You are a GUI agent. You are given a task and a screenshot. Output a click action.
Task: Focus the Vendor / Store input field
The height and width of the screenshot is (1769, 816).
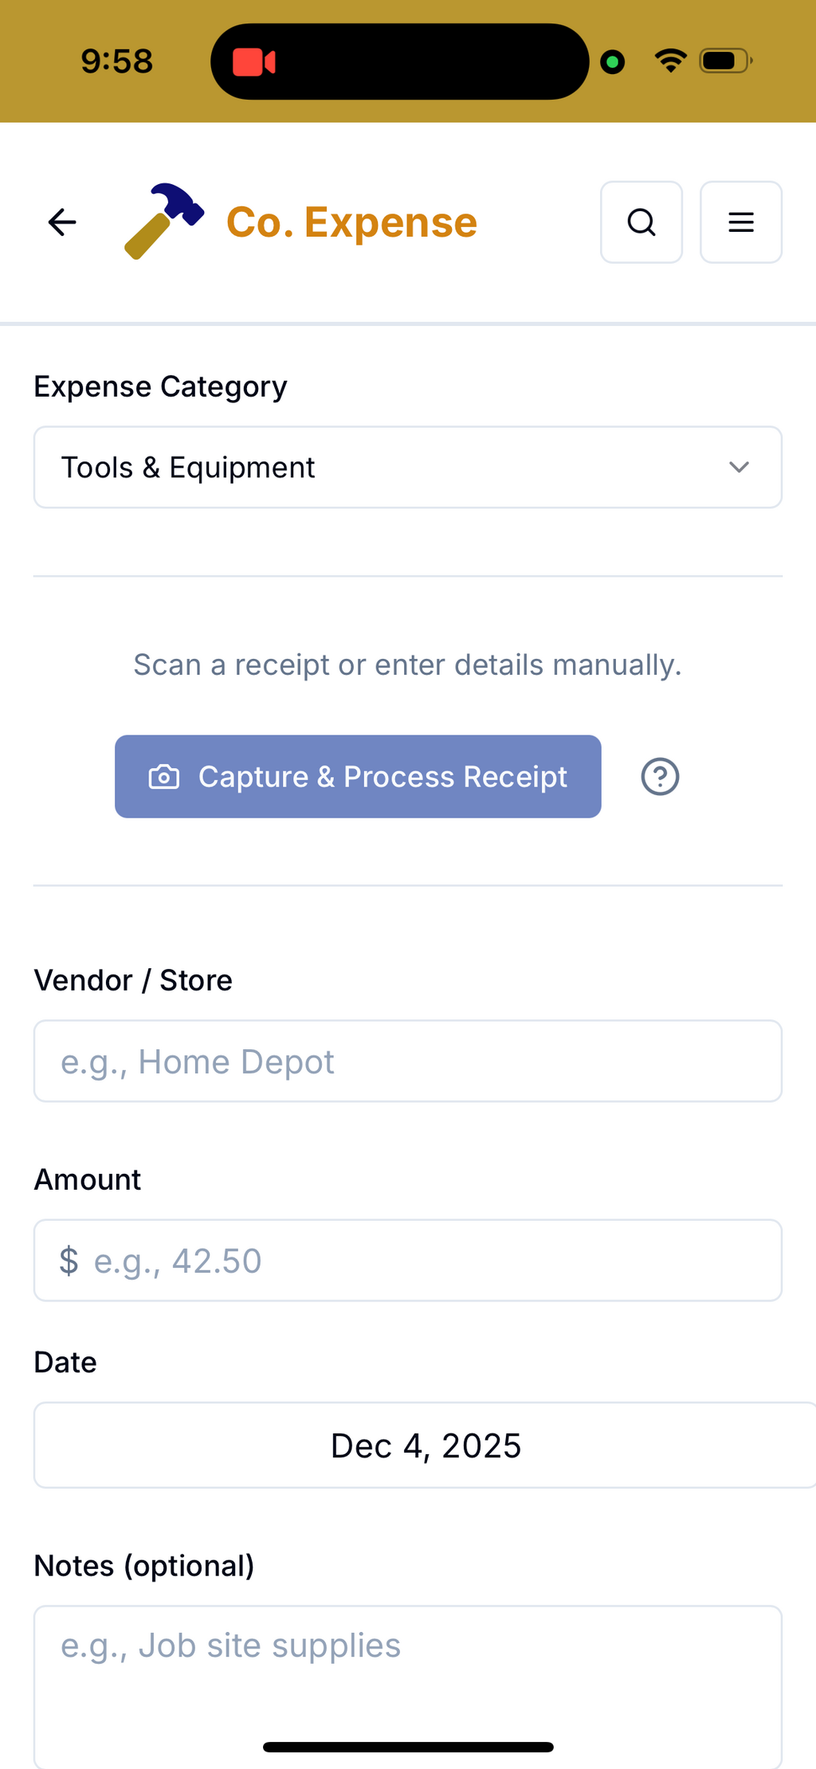[x=407, y=1061]
